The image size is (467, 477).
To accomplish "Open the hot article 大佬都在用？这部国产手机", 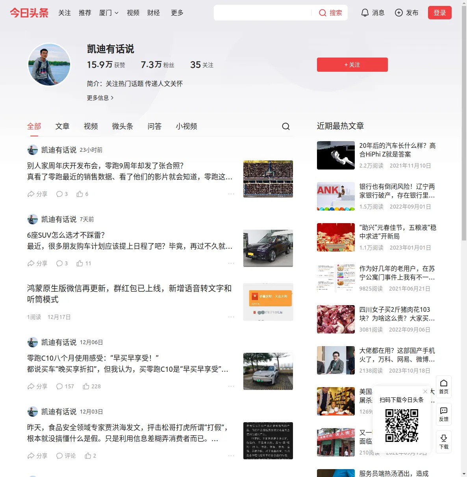I will point(398,355).
